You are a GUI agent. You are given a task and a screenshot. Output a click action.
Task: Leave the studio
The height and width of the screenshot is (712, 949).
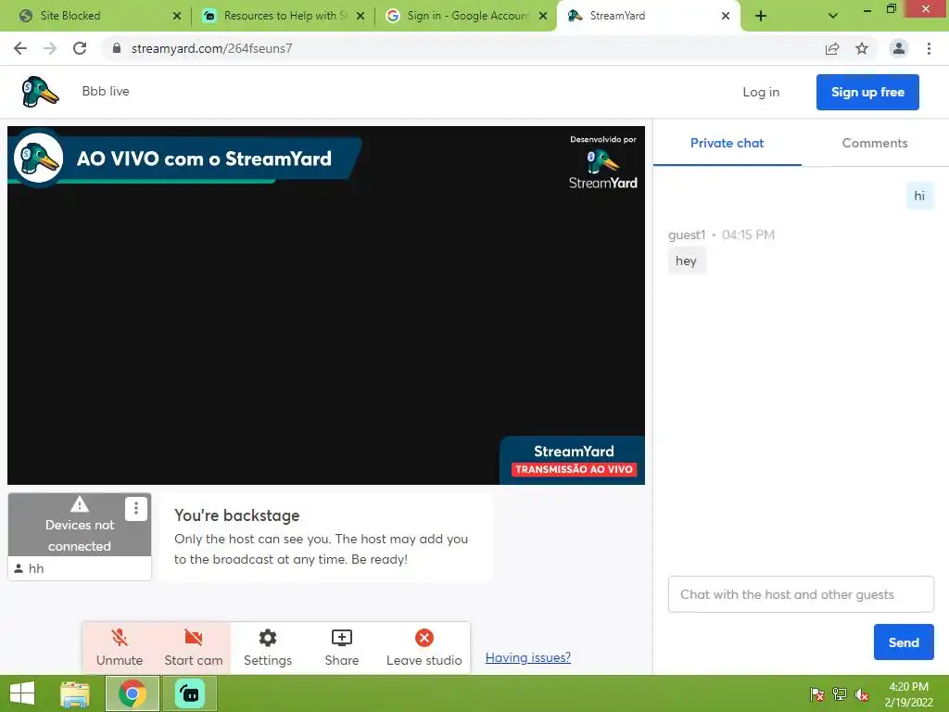coord(424,647)
